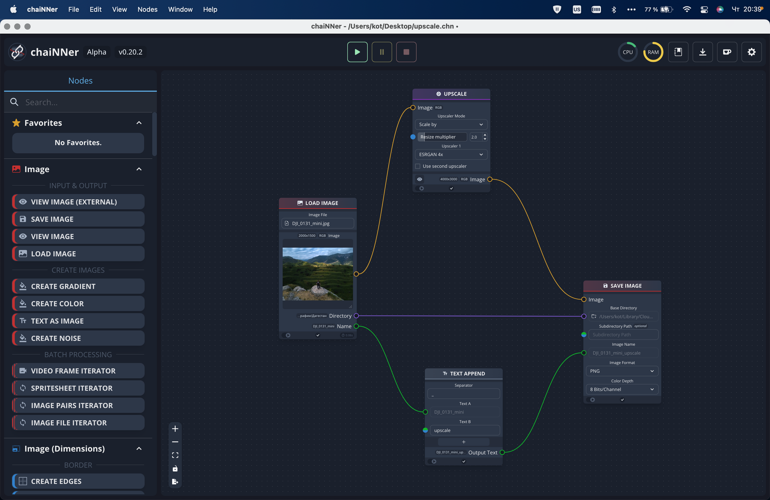The image size is (770, 500).
Task: Open the settings gear in header
Action: point(751,52)
